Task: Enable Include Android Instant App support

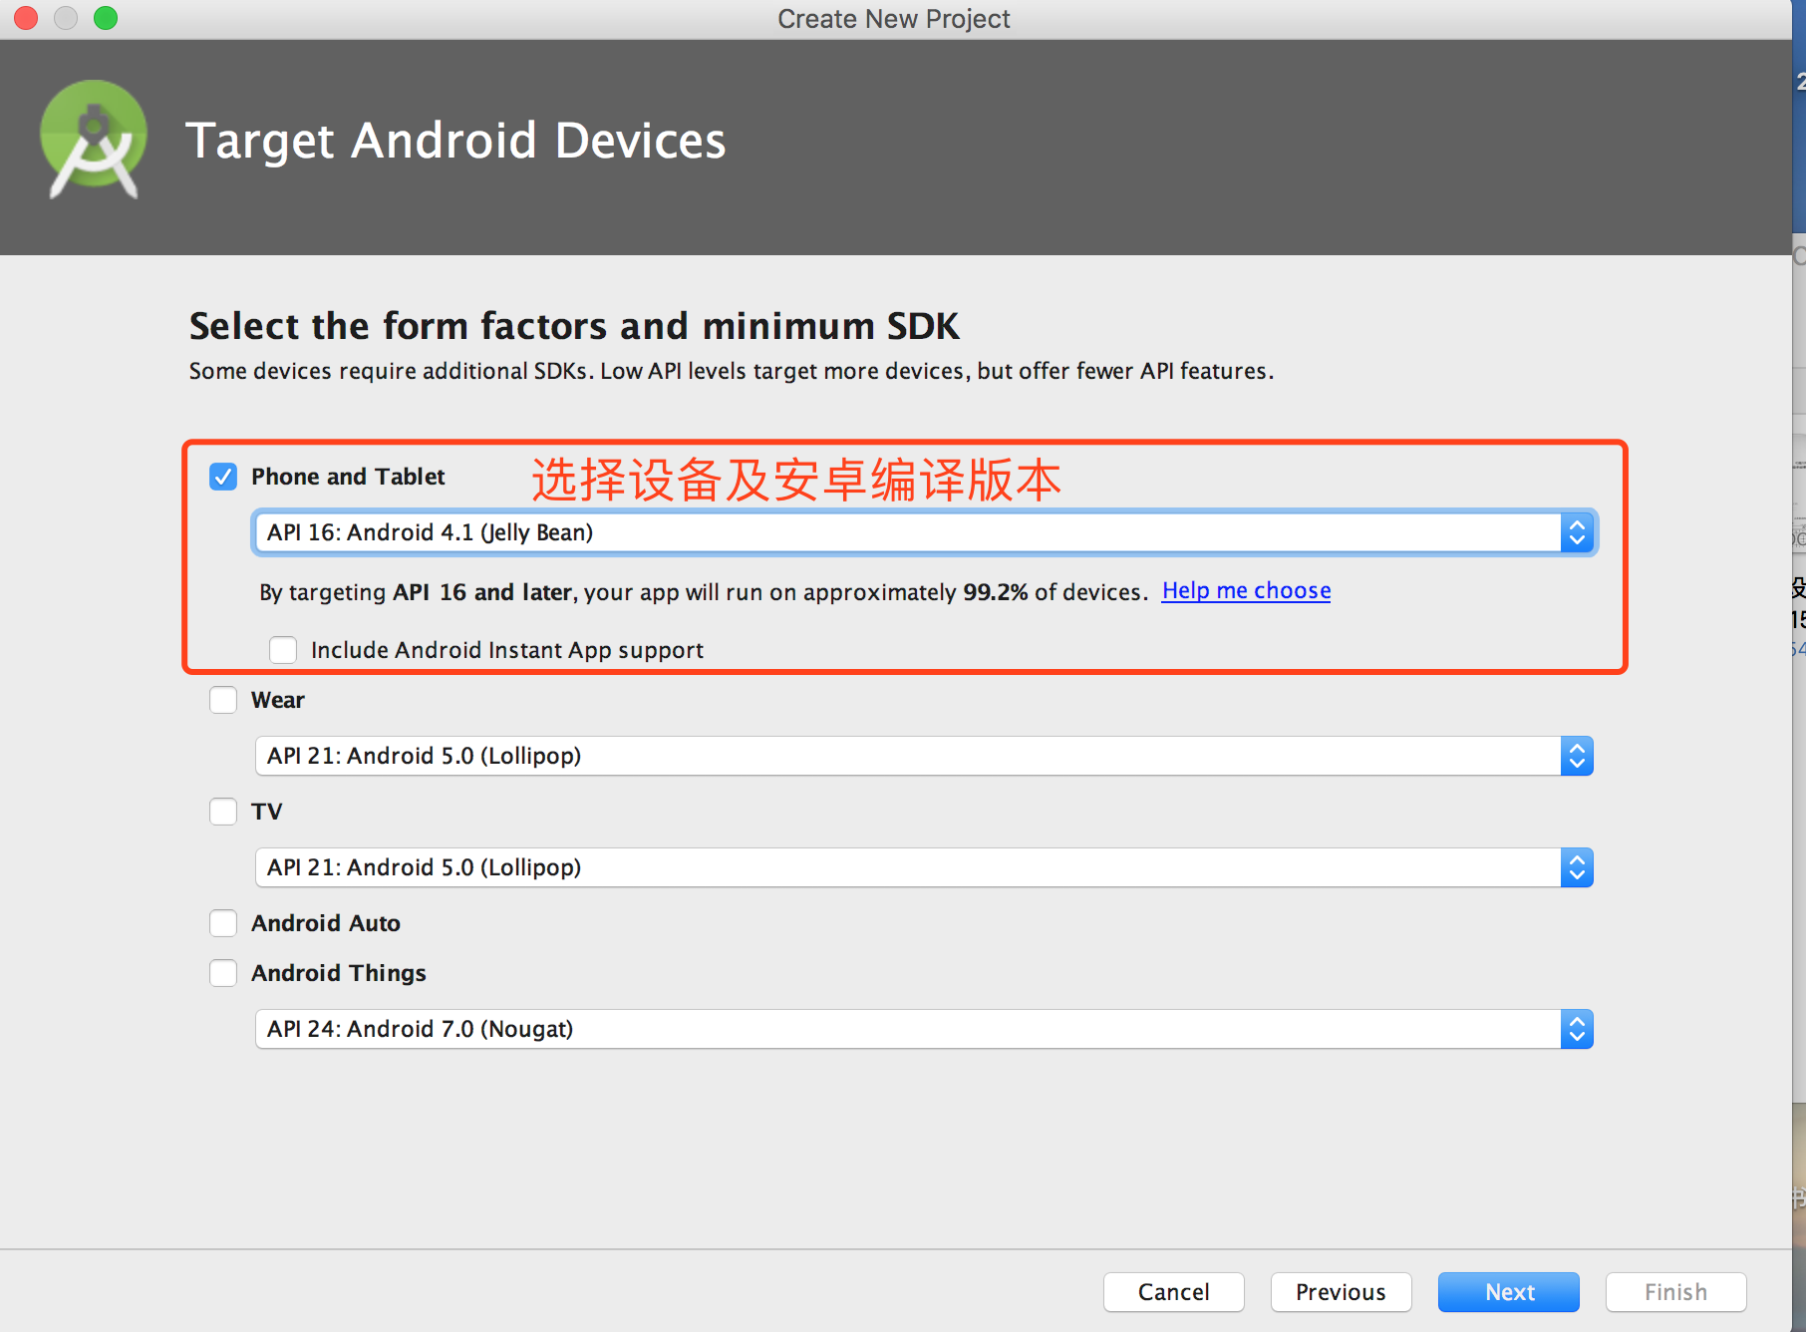Action: click(x=283, y=650)
